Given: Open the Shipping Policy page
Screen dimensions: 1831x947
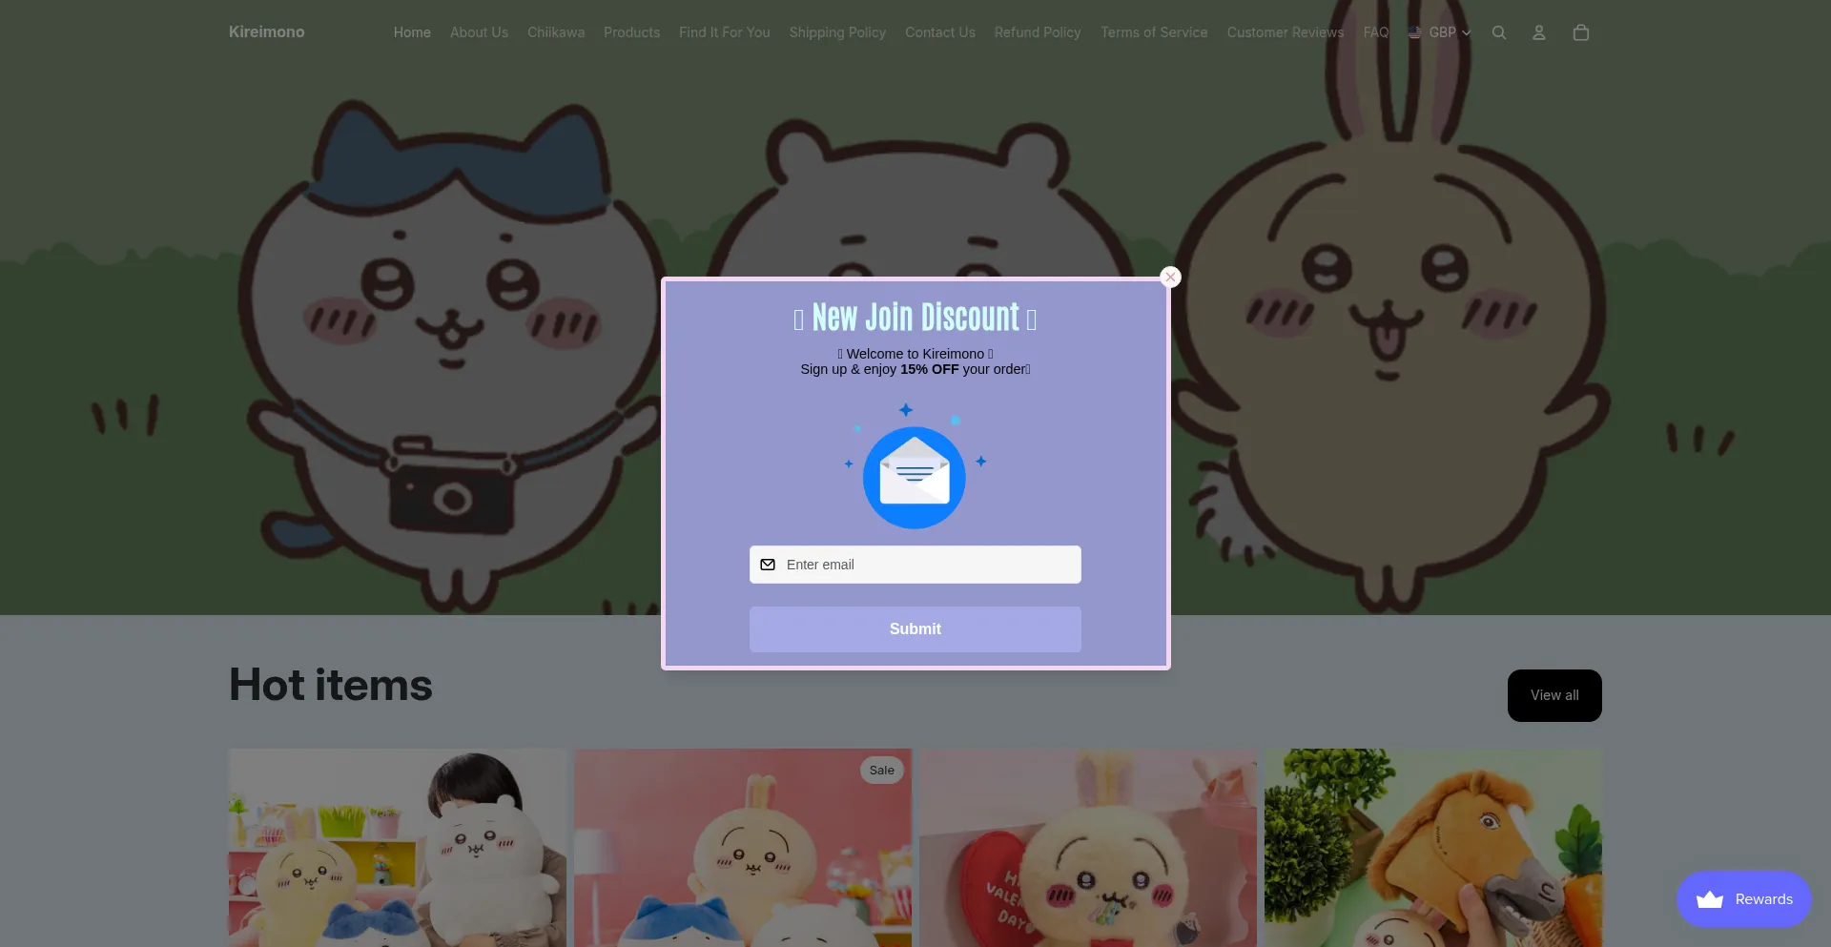Looking at the screenshot, I should click(837, 32).
